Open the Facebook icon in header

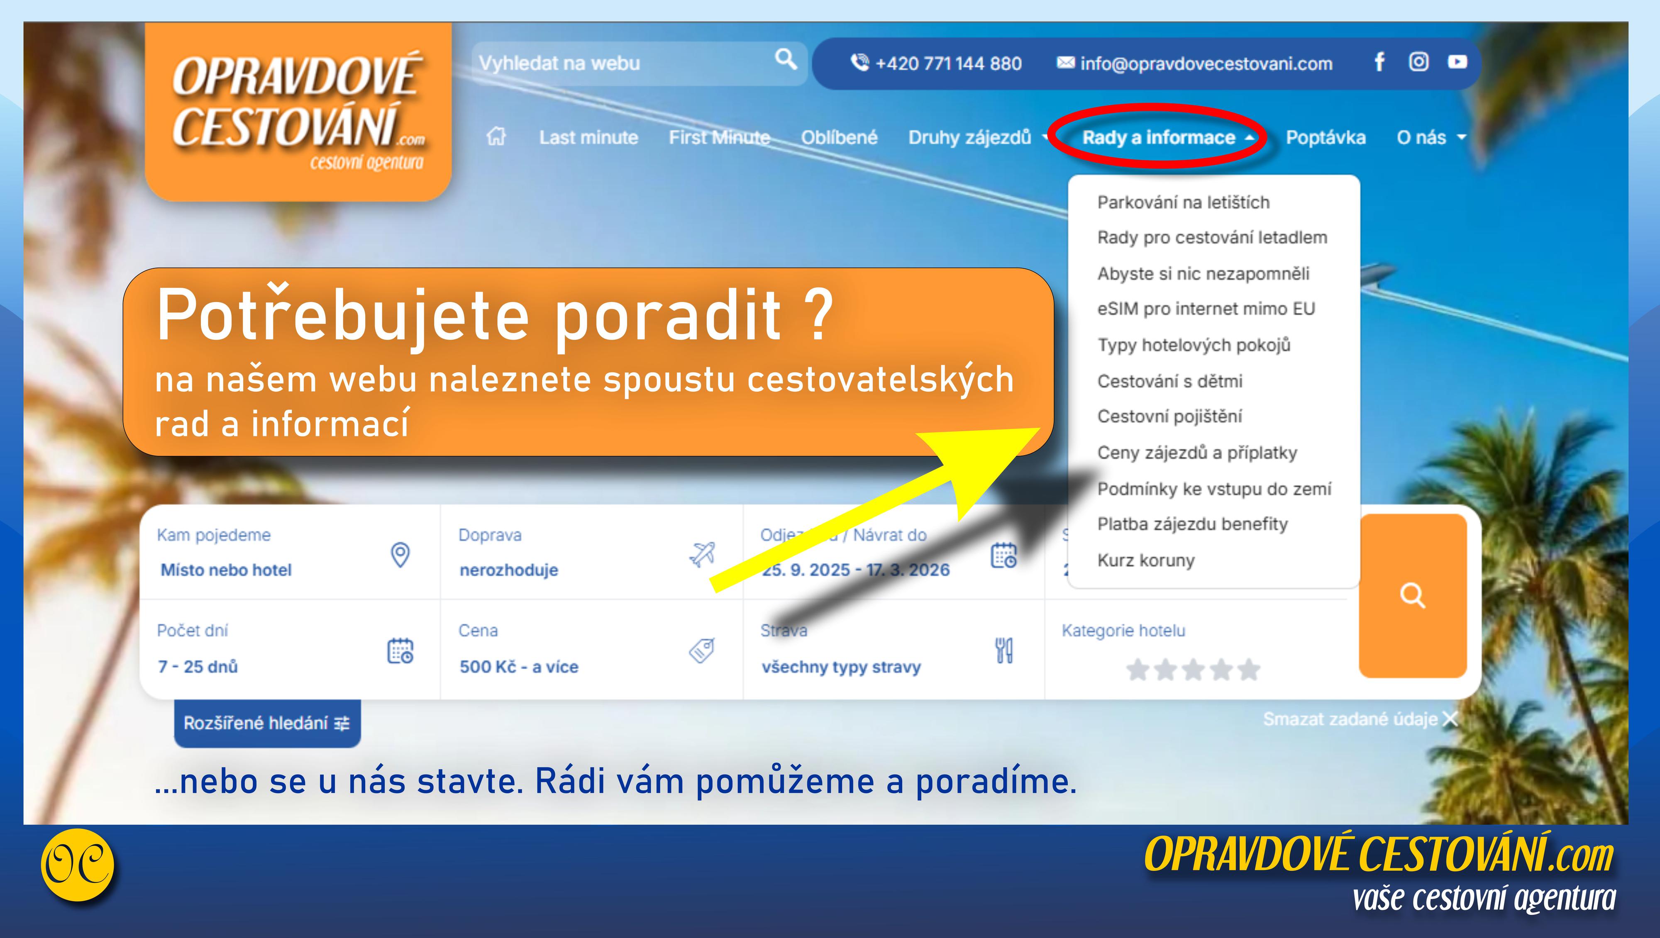point(1379,63)
